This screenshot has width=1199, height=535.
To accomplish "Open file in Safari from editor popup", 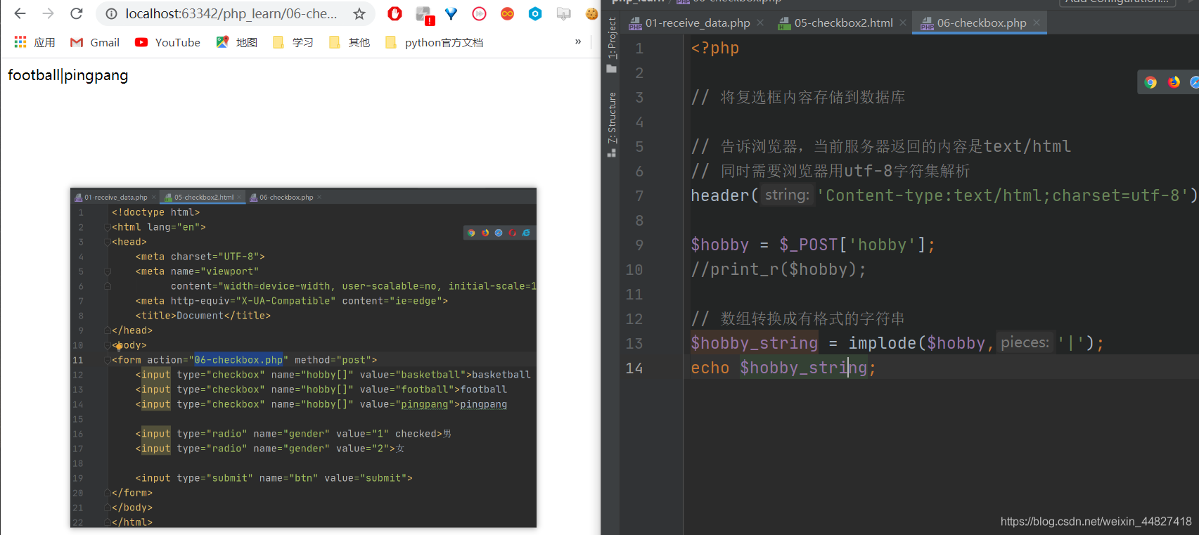I will pyautogui.click(x=1194, y=82).
